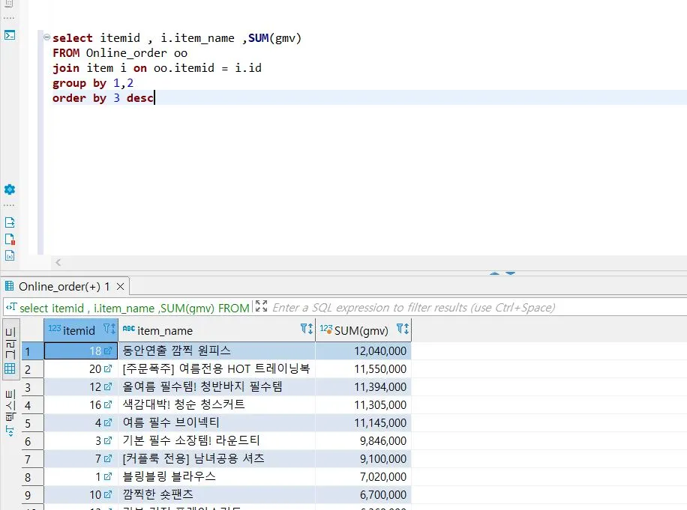This screenshot has height=510, width=687.
Task: Place cursor on 'join item i on' line
Action: pyautogui.click(x=157, y=68)
